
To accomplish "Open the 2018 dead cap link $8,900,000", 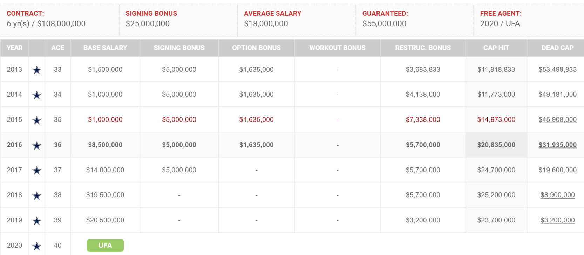I will coord(557,195).
